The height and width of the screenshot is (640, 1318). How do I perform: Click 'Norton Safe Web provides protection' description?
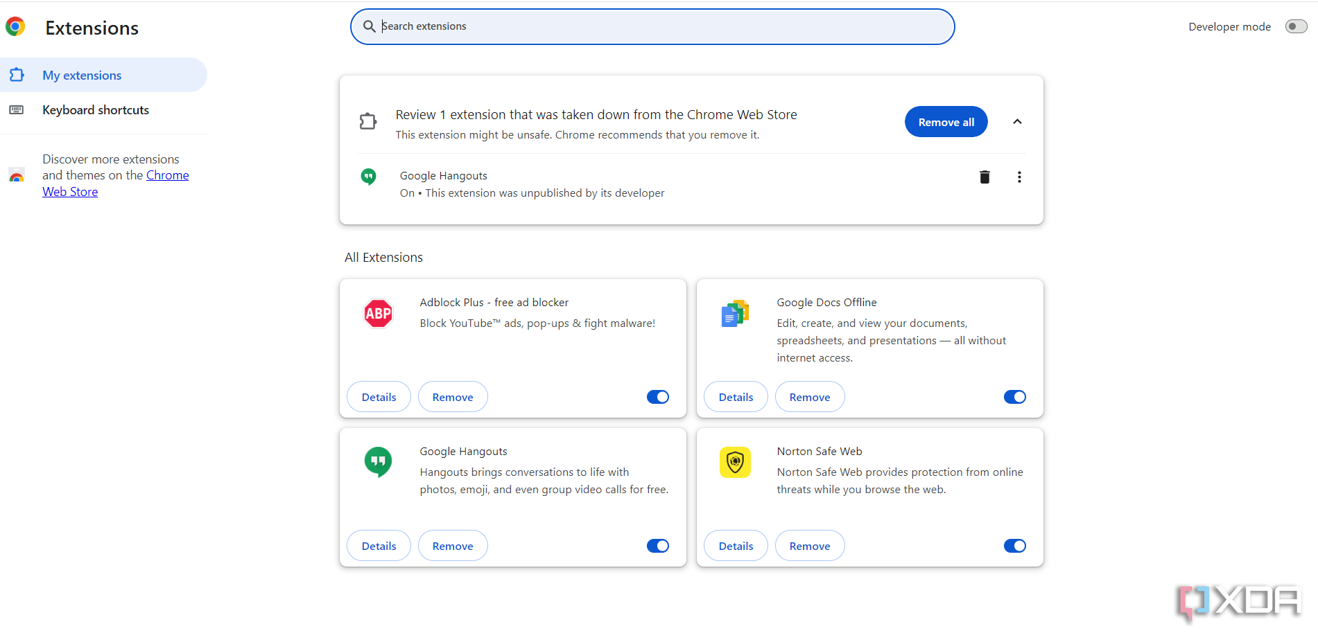[x=900, y=481]
